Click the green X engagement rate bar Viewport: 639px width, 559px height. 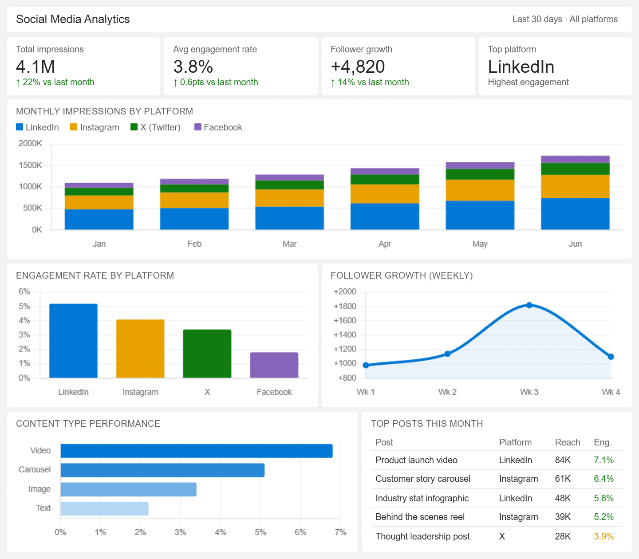(207, 354)
